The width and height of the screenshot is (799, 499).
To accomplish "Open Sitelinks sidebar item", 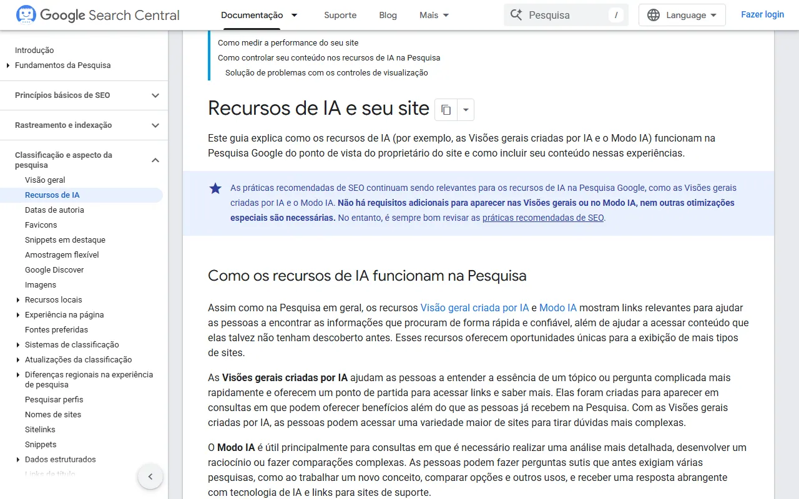I will (40, 430).
